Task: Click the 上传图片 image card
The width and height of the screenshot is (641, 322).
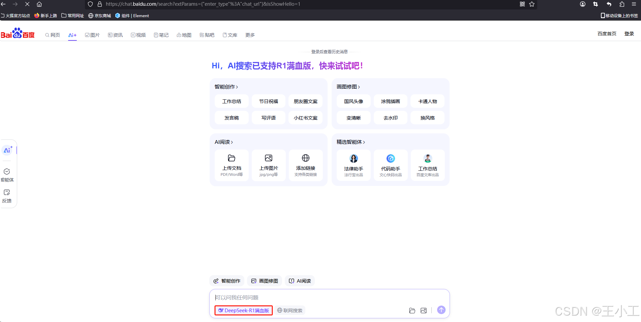Action: (x=269, y=165)
